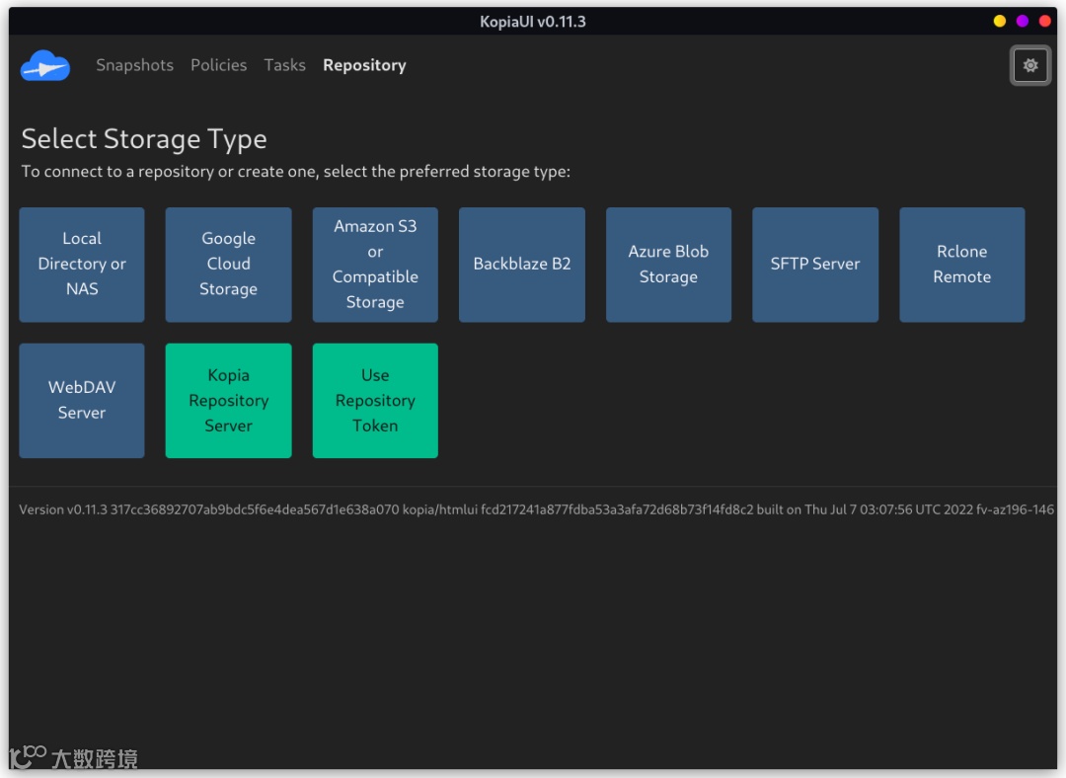1066x778 pixels.
Task: Choose SFTP Server storage
Action: 815,265
